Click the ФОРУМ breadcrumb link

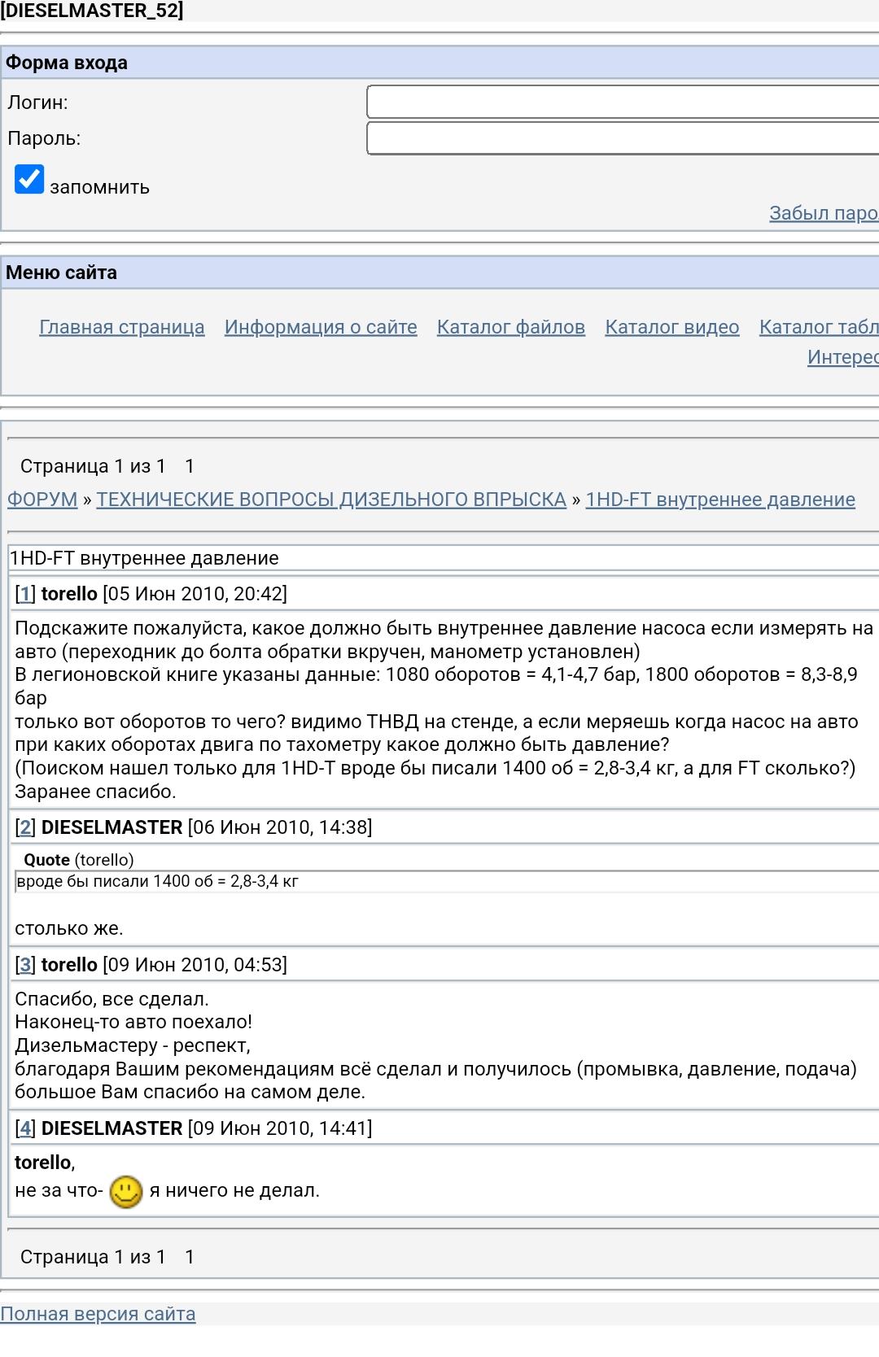pos(42,500)
